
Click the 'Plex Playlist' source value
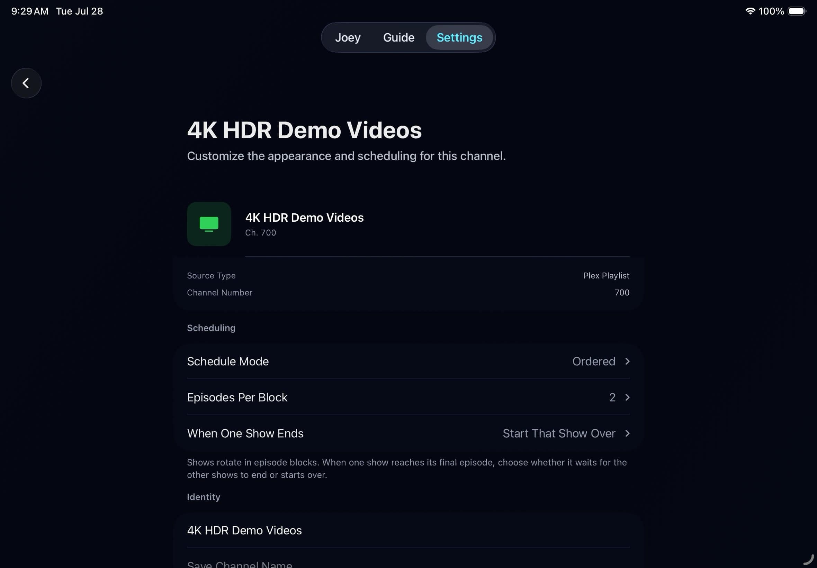click(x=606, y=275)
